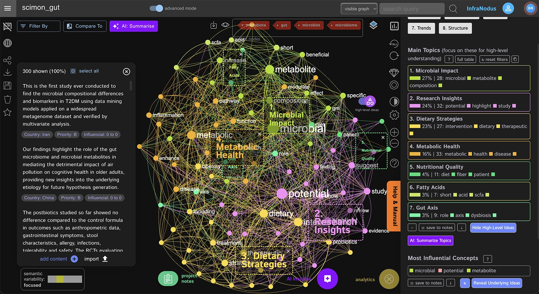Open the hamburger main menu
Image resolution: width=539 pixels, height=294 pixels.
pyautogui.click(x=7, y=8)
